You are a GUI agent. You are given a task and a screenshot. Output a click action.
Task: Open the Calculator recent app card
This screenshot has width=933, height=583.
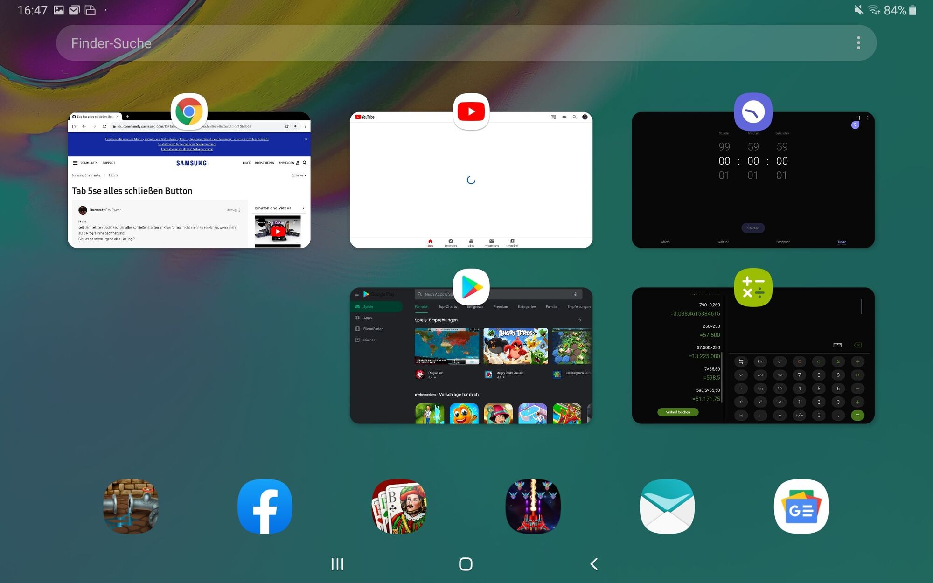coord(753,356)
